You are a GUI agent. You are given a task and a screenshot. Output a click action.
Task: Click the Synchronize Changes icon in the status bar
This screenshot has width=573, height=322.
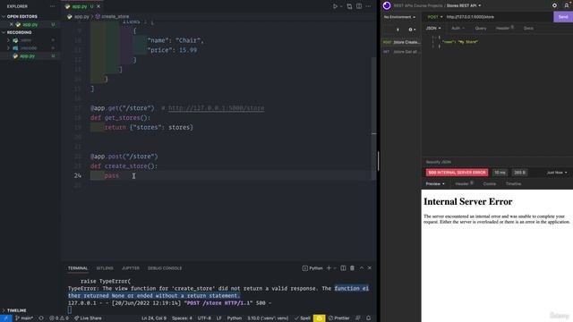coord(41,318)
